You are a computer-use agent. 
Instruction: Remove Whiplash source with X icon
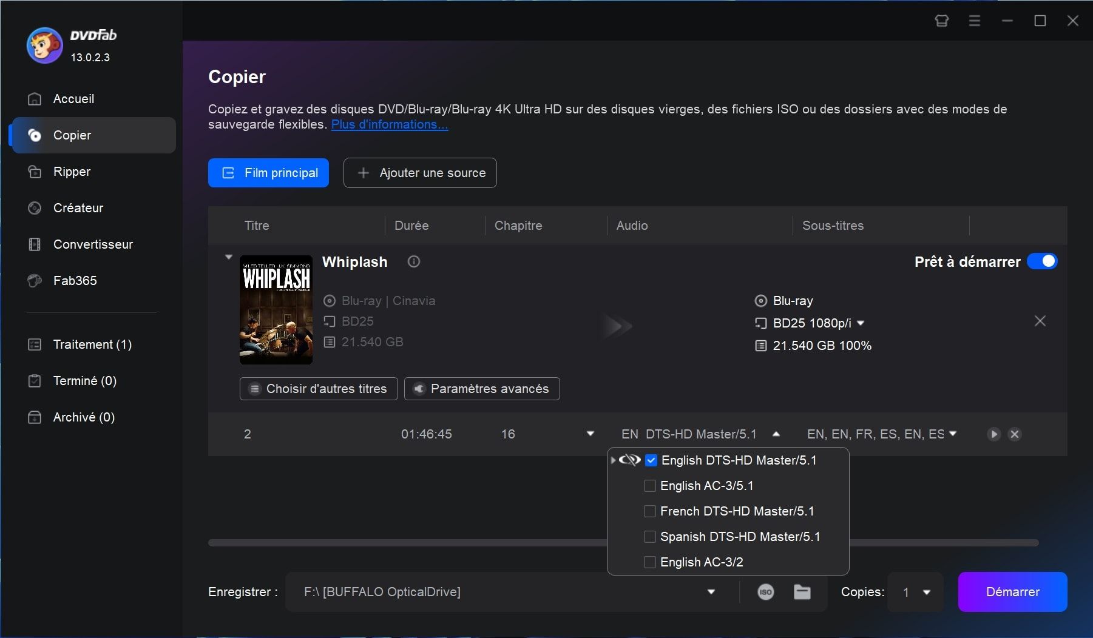pos(1040,321)
